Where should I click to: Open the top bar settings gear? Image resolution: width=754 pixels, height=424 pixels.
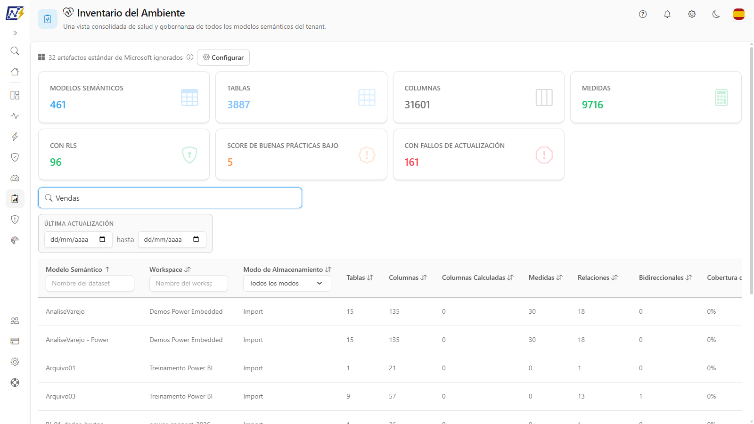coord(692,14)
